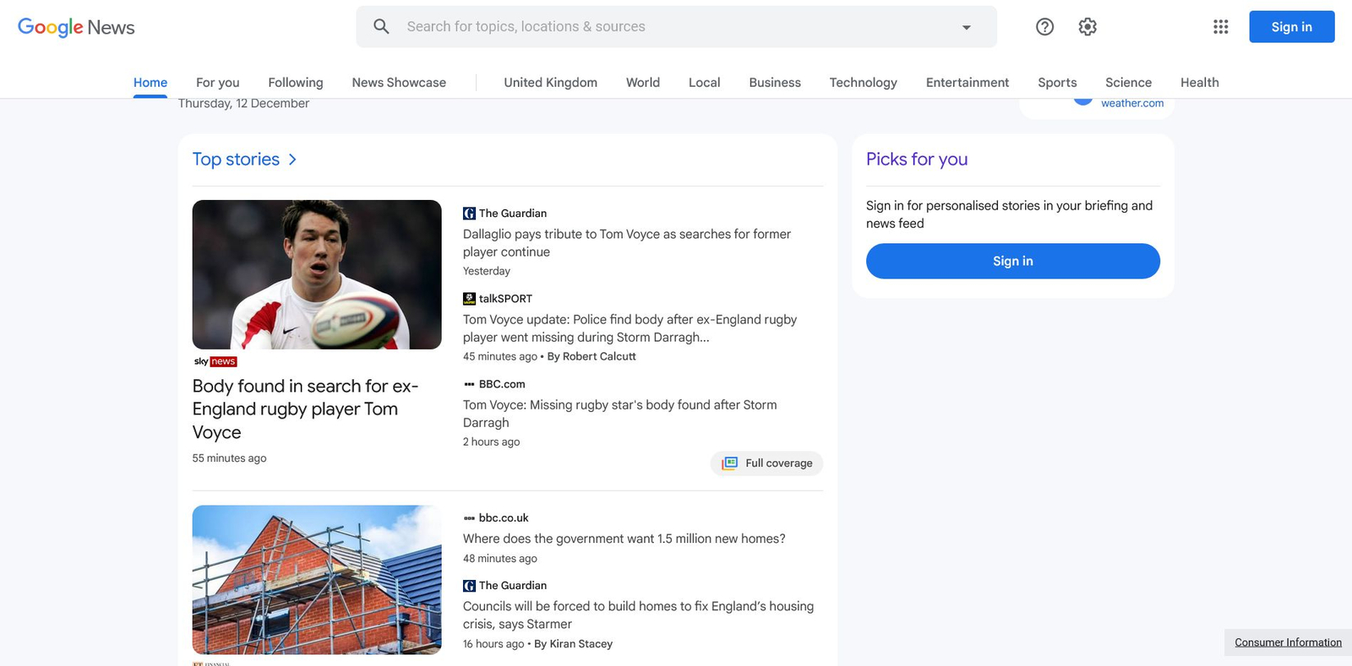Click the Sky News logo under rugby photo
The width and height of the screenshot is (1352, 666).
coord(215,361)
